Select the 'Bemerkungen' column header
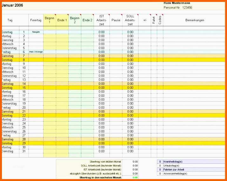The height and width of the screenshot is (181, 227). pos(195,20)
